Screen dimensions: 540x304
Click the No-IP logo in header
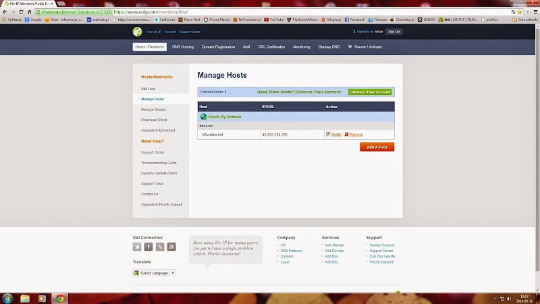tap(137, 31)
